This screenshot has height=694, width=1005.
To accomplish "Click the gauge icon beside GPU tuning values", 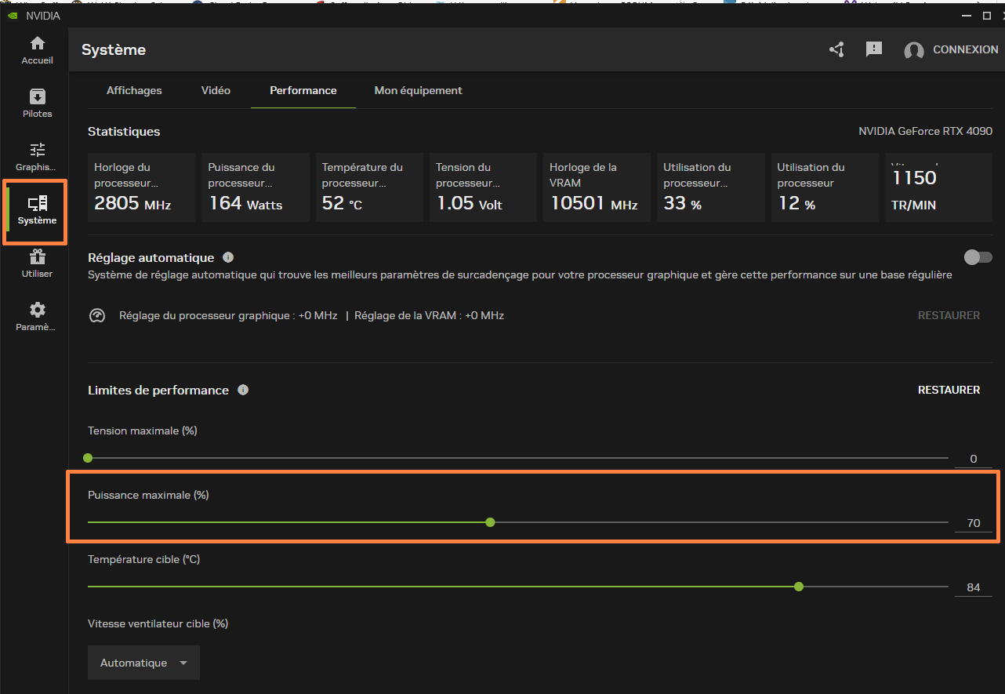I will (97, 315).
